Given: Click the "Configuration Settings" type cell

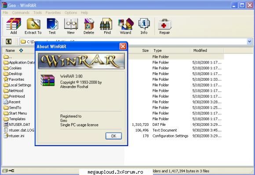Looking at the screenshot, I should point(170,136).
